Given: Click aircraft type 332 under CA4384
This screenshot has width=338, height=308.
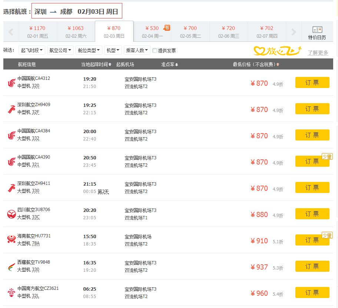Looking at the screenshot, I should coord(36,139).
